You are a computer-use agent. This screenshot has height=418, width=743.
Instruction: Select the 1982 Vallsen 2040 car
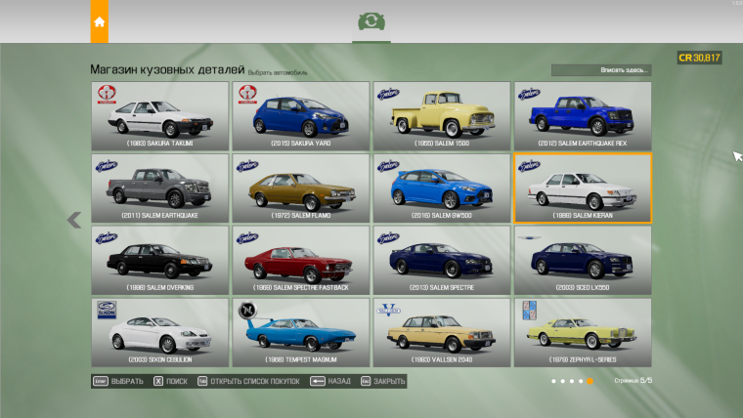[x=442, y=332]
